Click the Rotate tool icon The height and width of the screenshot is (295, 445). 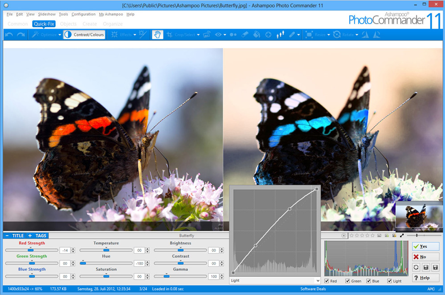point(337,35)
